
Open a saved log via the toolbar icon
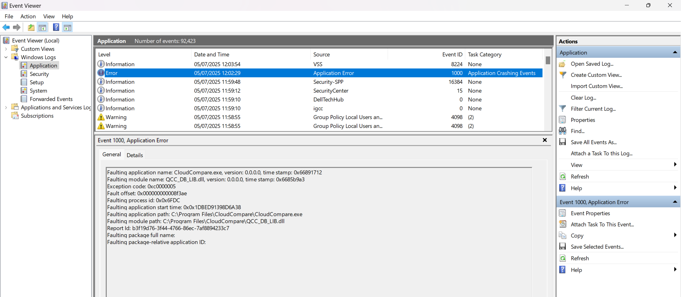click(x=31, y=27)
